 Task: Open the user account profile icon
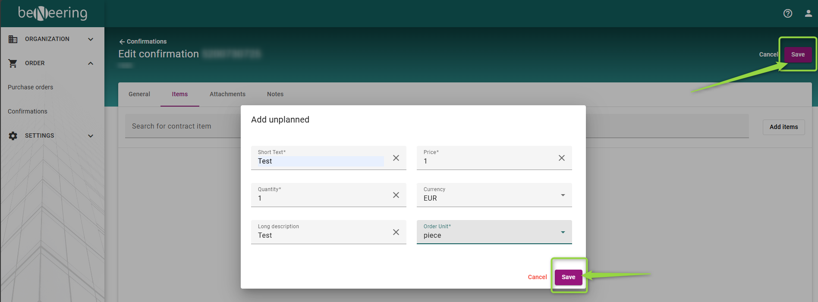809,13
